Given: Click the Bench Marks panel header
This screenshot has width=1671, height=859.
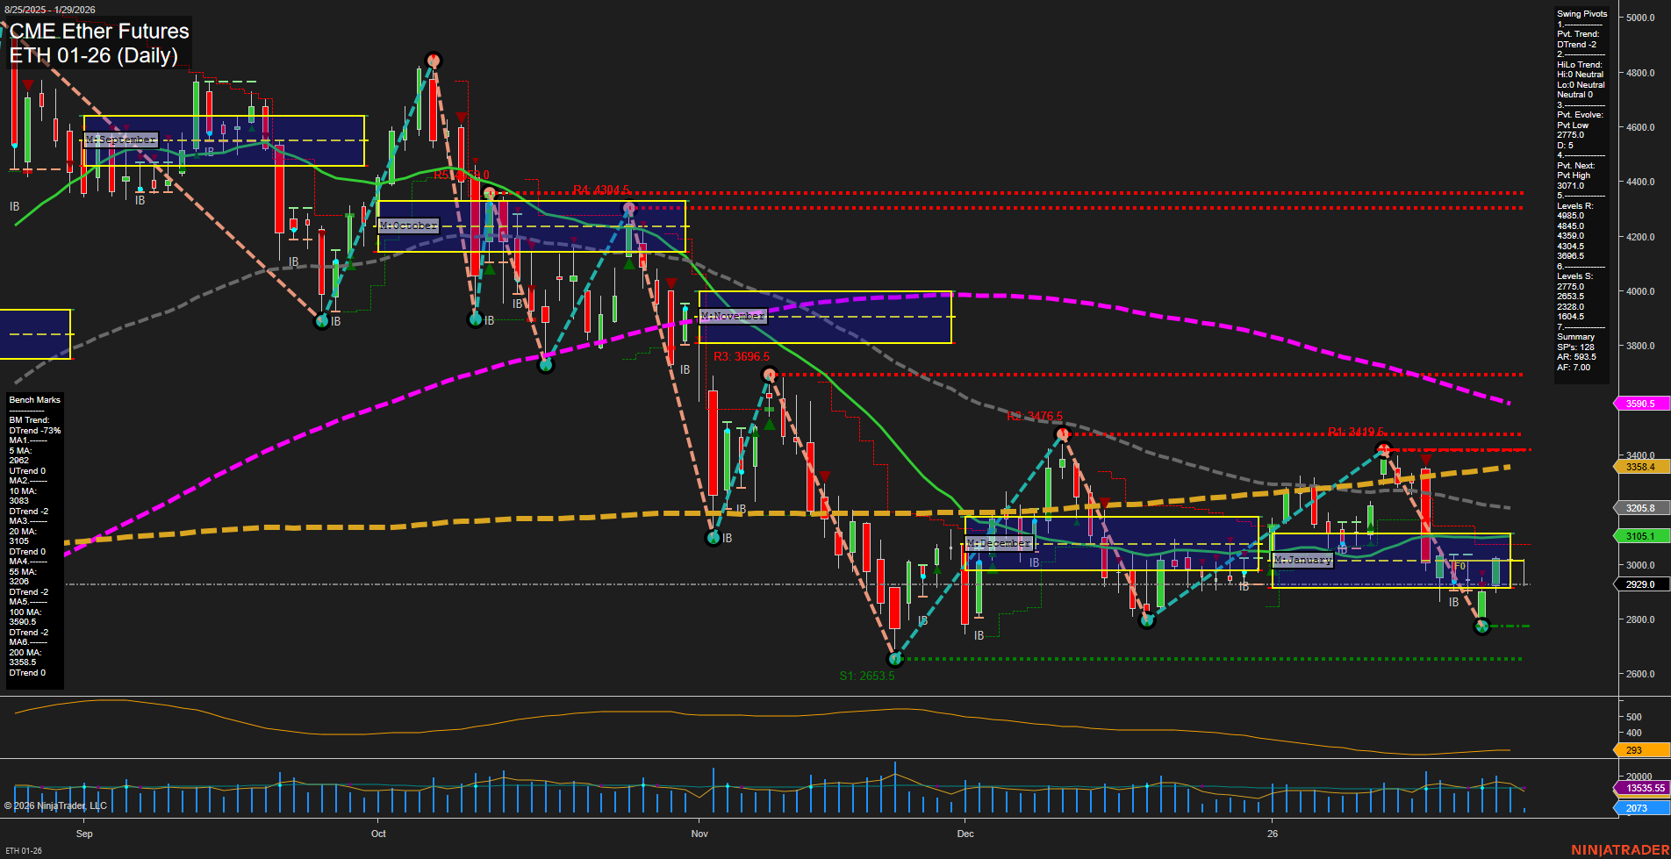Looking at the screenshot, I should pyautogui.click(x=33, y=399).
